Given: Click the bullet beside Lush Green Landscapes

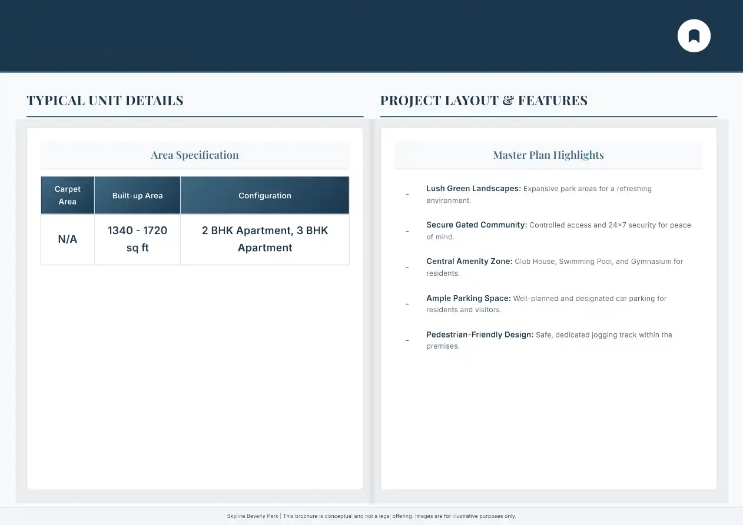Looking at the screenshot, I should [407, 195].
